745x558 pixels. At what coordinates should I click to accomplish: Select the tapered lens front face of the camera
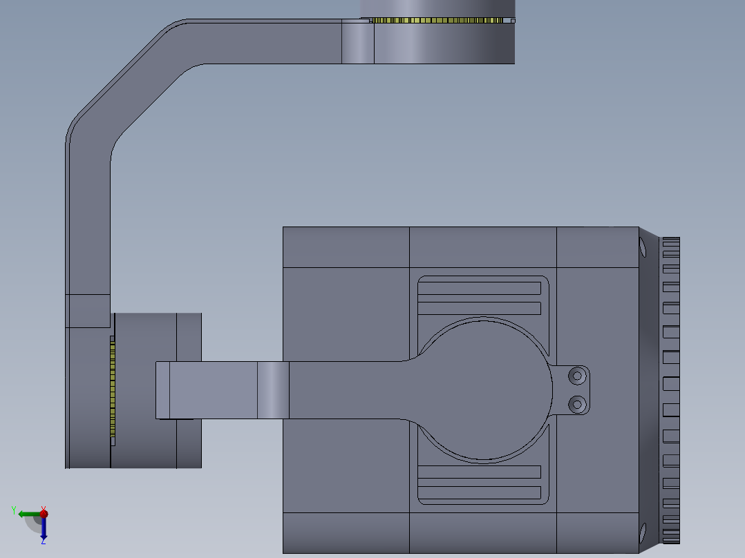click(x=649, y=390)
